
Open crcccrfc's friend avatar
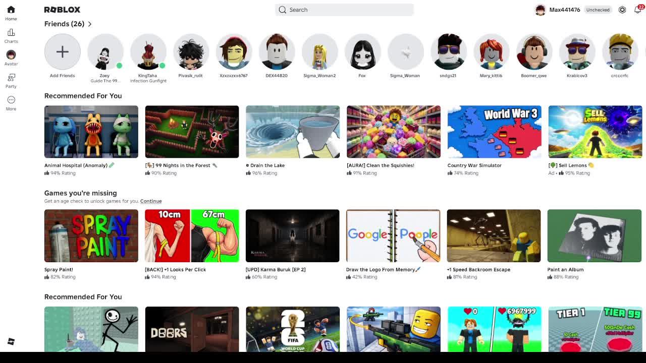coord(620,52)
